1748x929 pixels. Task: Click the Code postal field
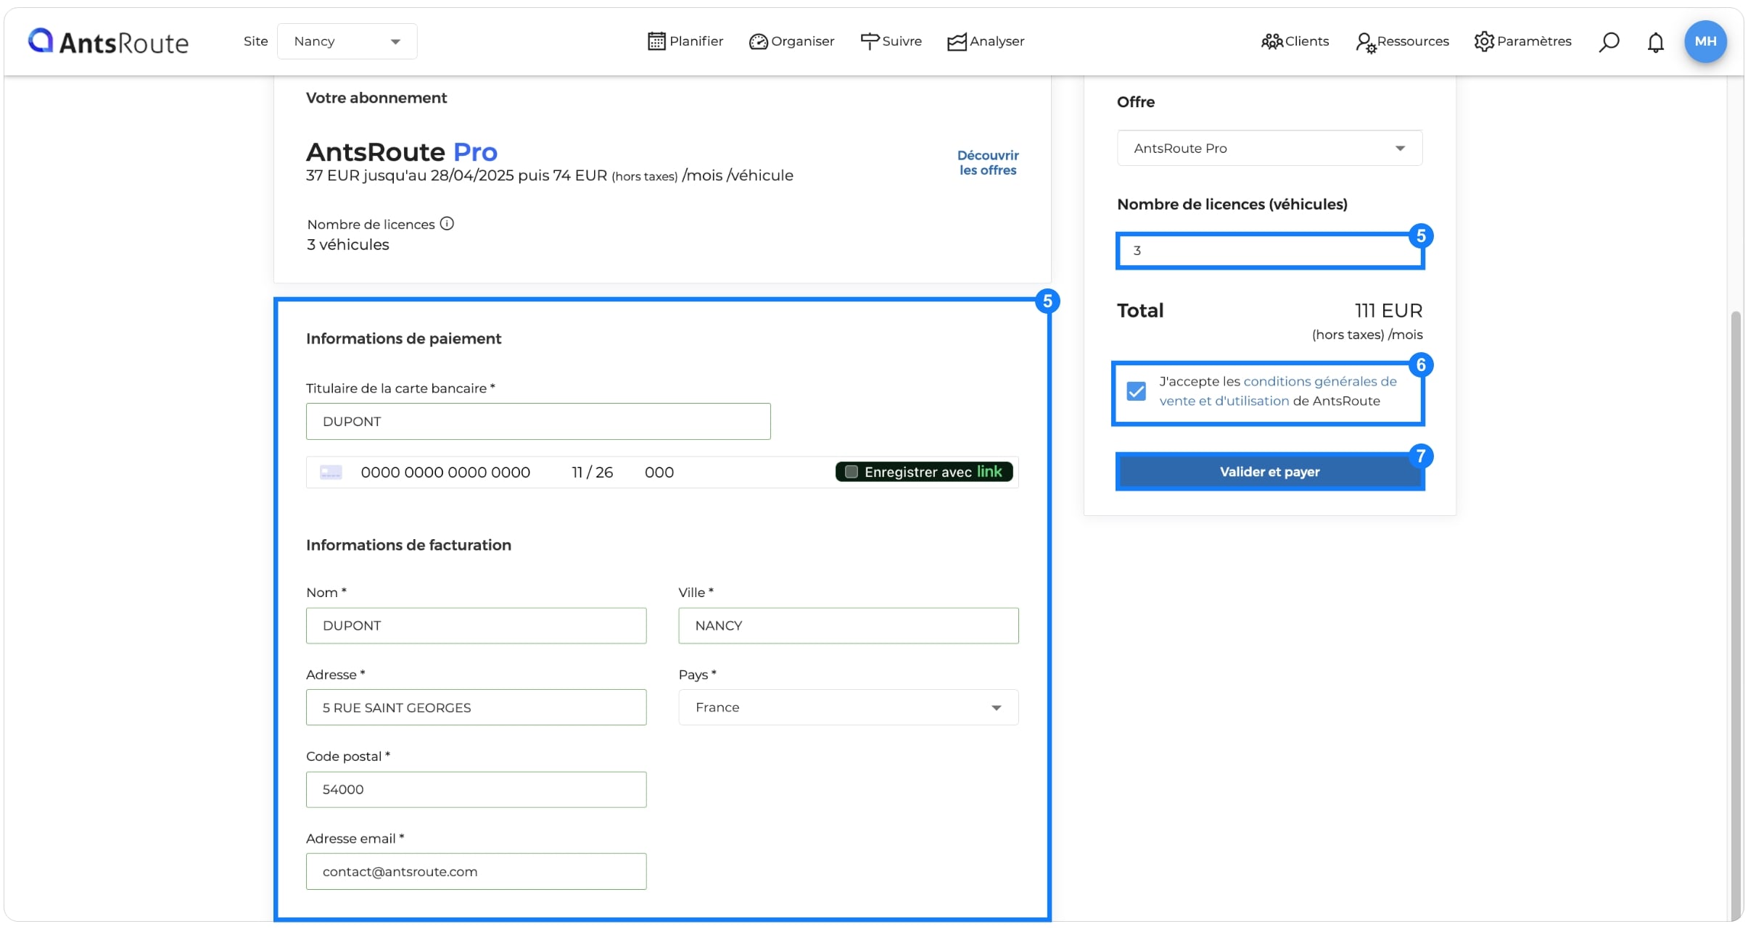pos(476,789)
